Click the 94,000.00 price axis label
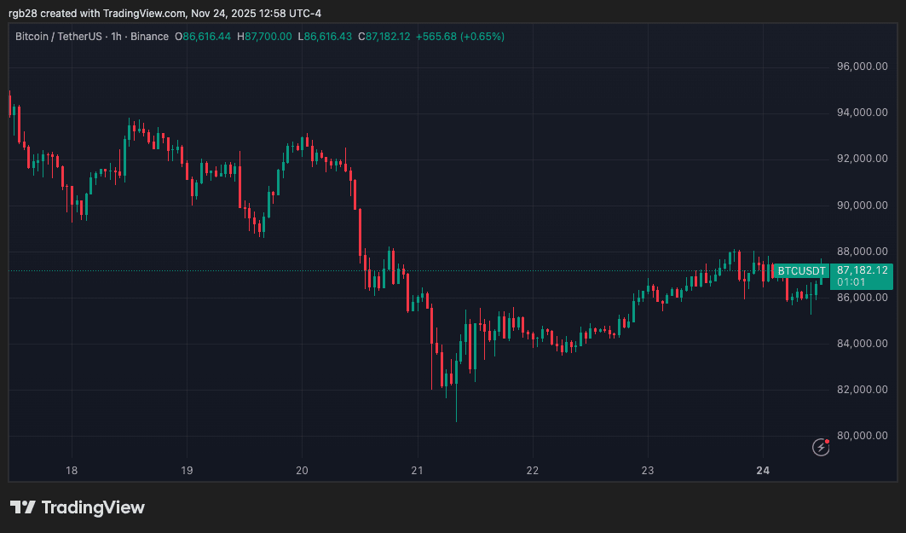 click(862, 113)
